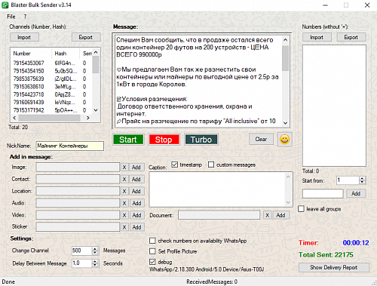The width and height of the screenshot is (377, 286).
Task: Click the new number input field
Action: [323, 194]
